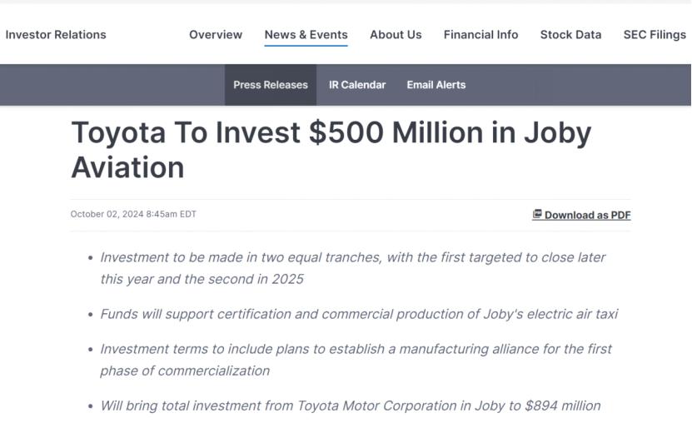Click the manufacturing alliance bullet text
Image resolution: width=692 pixels, height=423 pixels.
coord(356,360)
